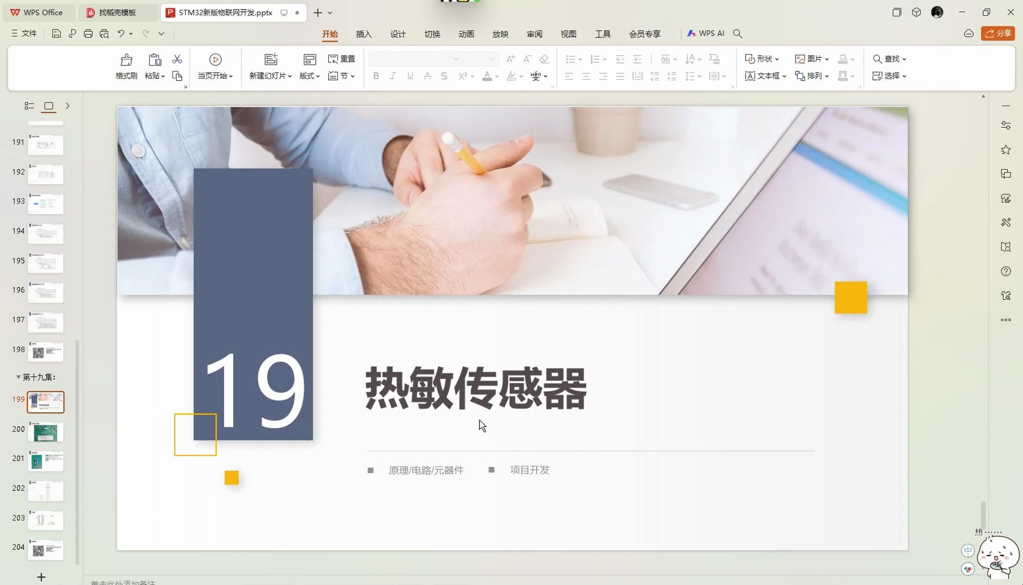Open the font color dropdown arrow
Image resolution: width=1023 pixels, height=585 pixels.
[x=496, y=76]
